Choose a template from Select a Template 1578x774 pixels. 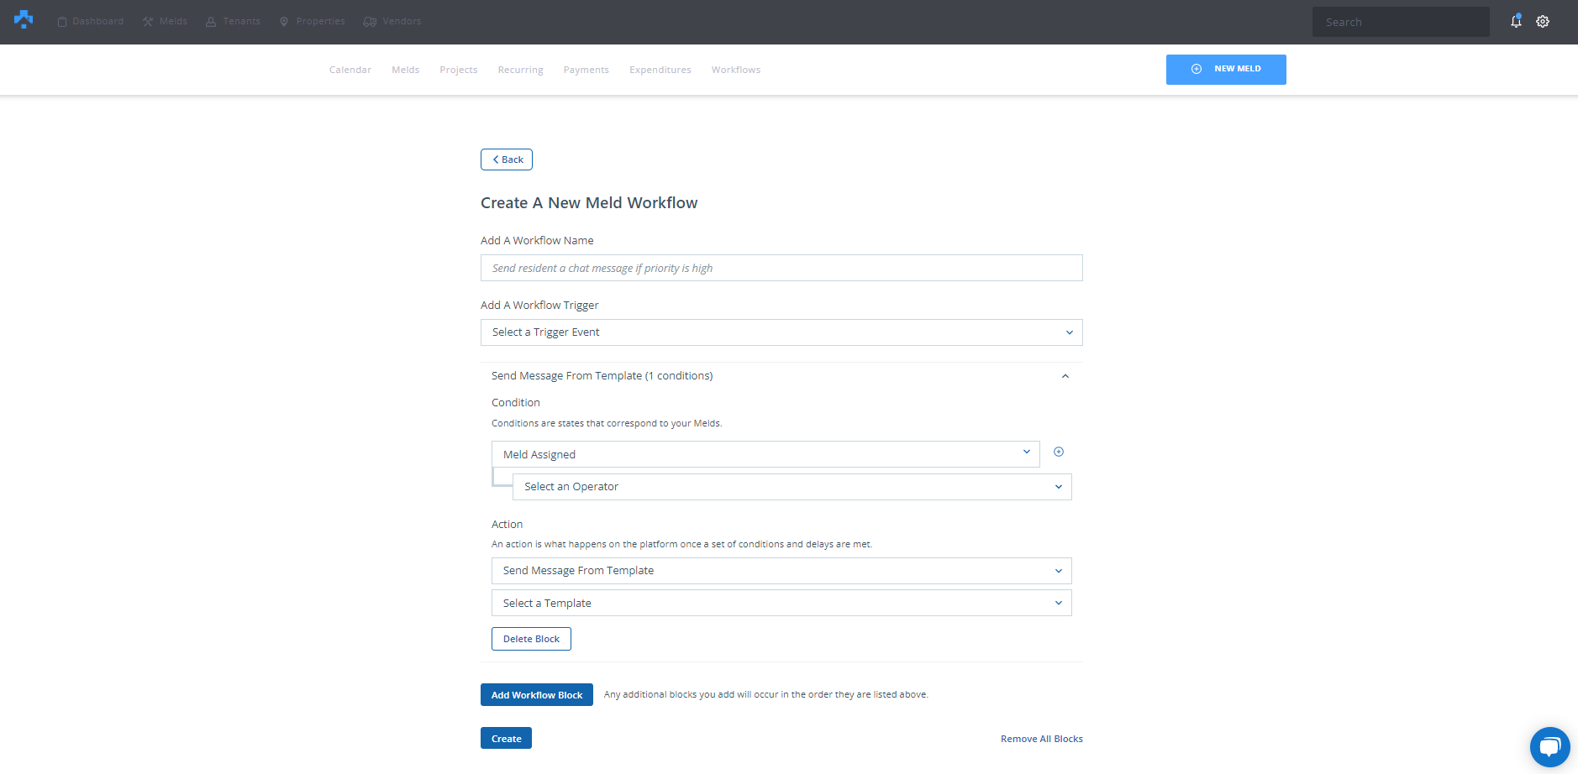(x=781, y=603)
